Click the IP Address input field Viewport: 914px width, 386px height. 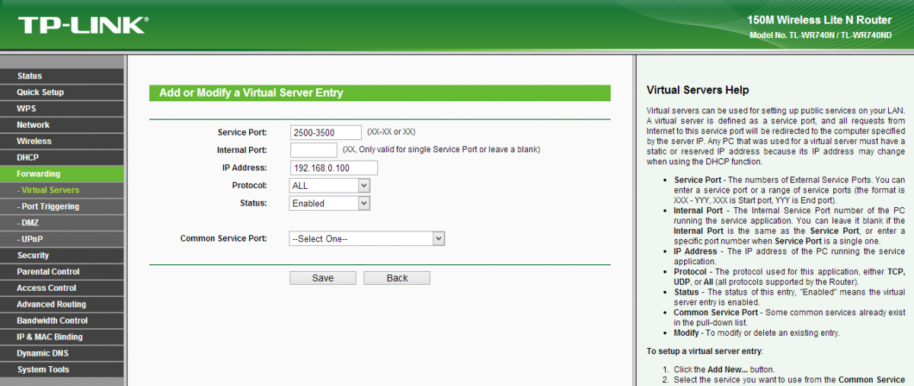click(334, 168)
